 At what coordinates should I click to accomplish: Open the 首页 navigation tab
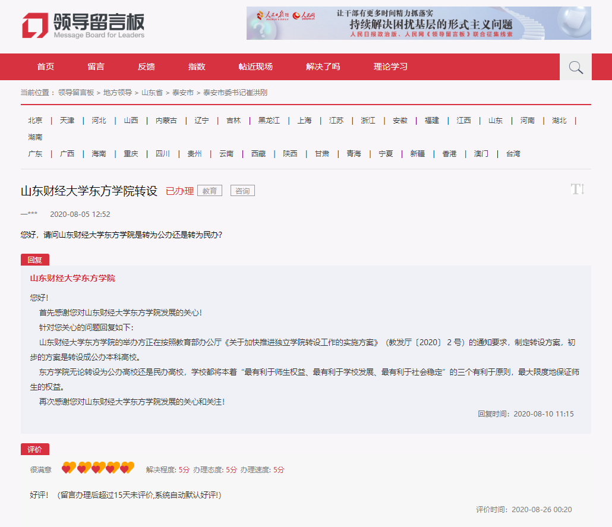(x=46, y=67)
